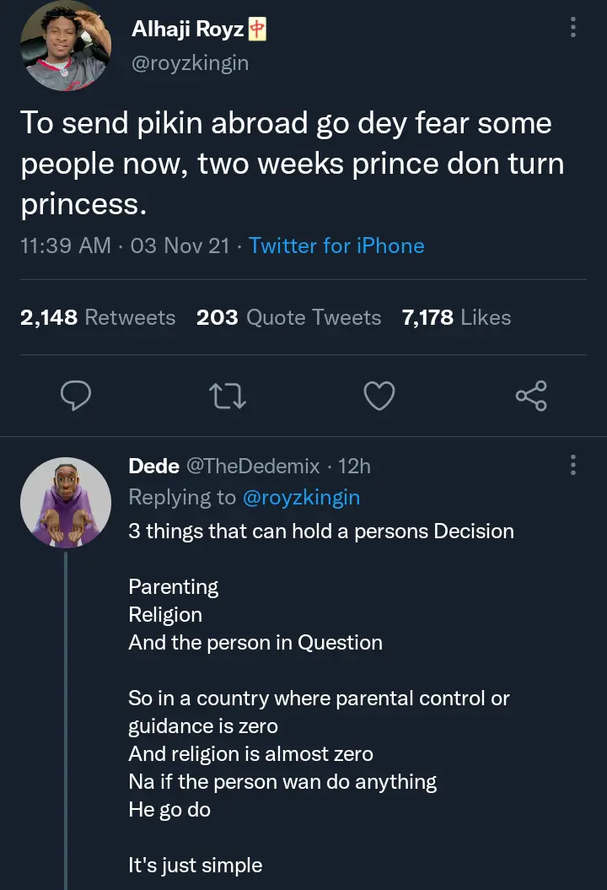
Task: View the 2,148 Retweets list
Action: pos(98,317)
